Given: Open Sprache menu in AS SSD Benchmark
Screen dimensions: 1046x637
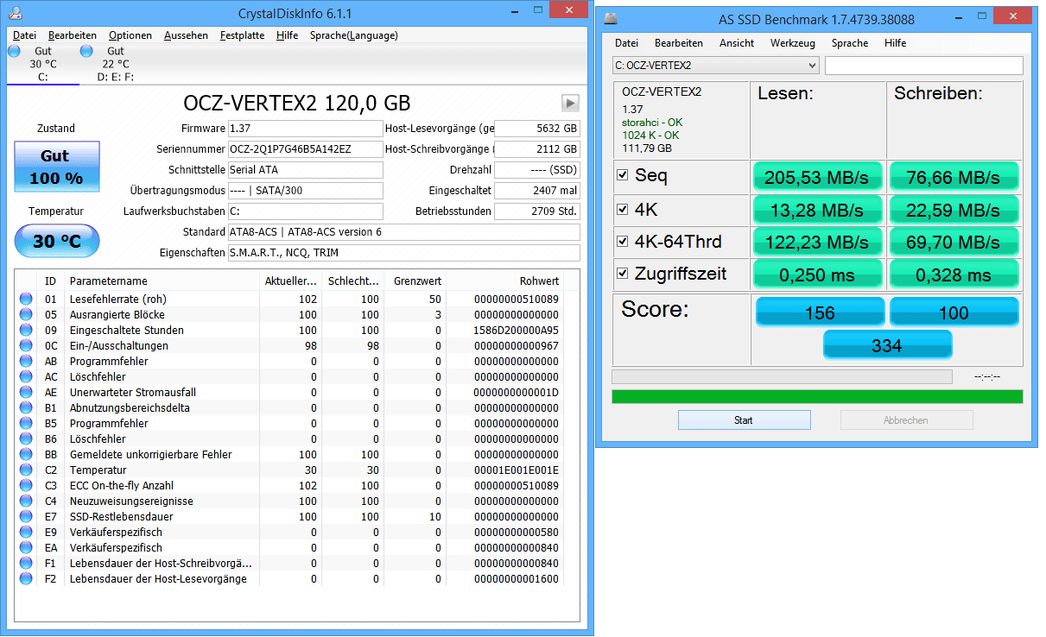Looking at the screenshot, I should click(850, 43).
